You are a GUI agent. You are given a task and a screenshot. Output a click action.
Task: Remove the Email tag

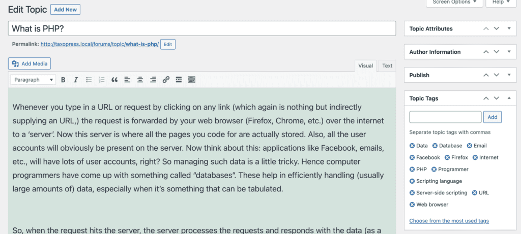470,146
